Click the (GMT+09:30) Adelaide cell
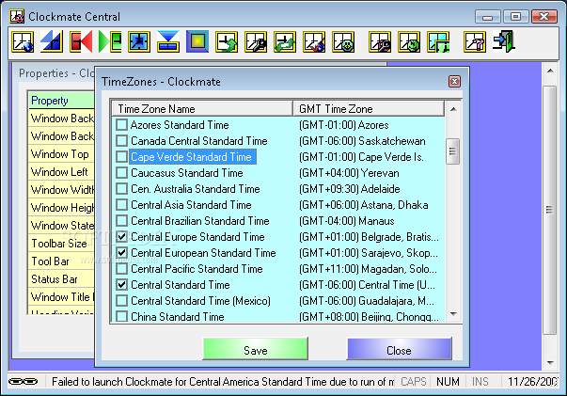 [349, 189]
